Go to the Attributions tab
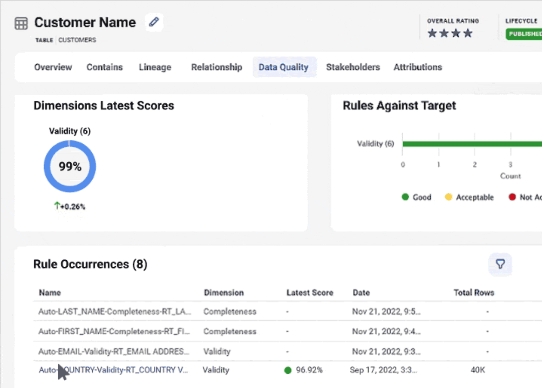 click(417, 67)
